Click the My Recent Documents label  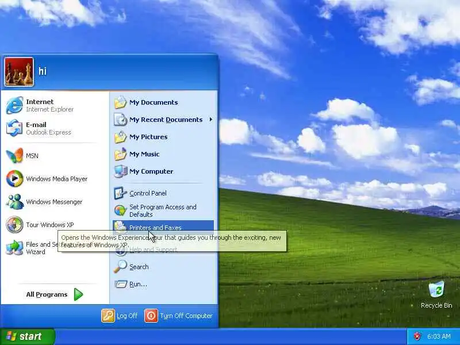[166, 120]
